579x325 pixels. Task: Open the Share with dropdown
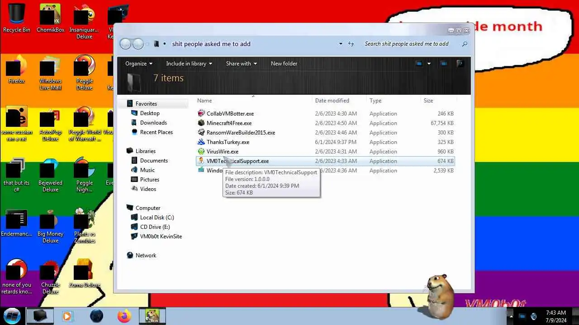[242, 64]
